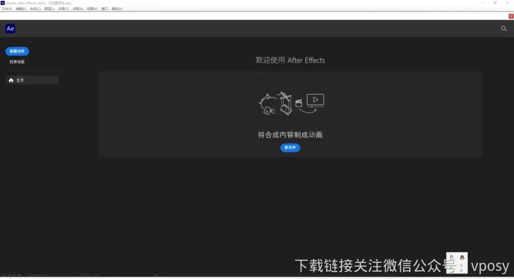The width and height of the screenshot is (514, 279).
Task: Click the After Effects title bar app icon
Action: [3, 3]
